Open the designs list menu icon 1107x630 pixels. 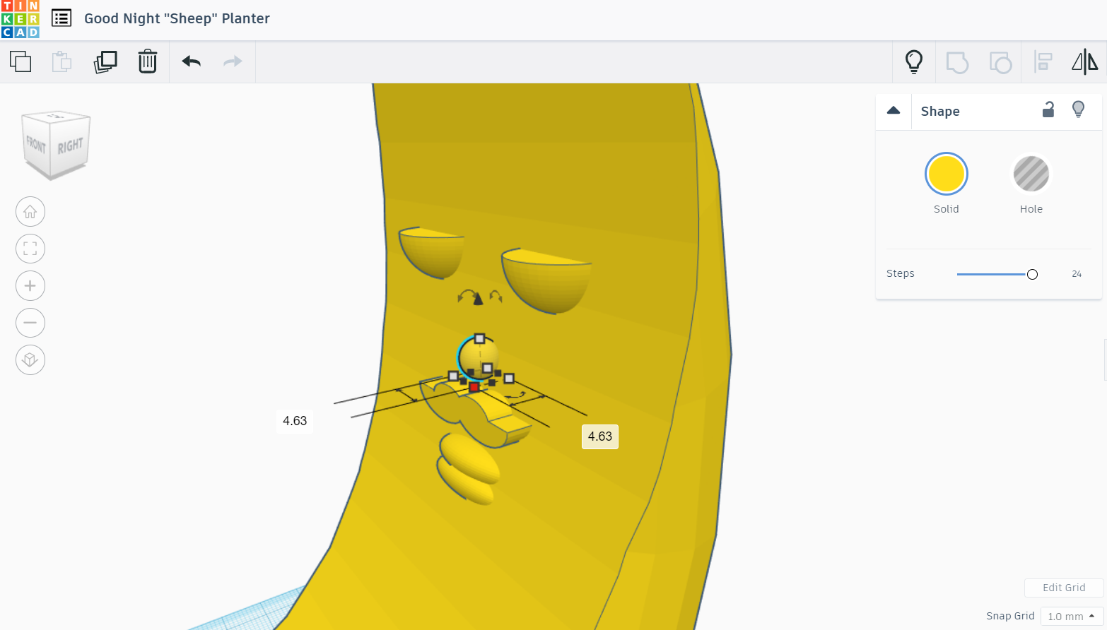pyautogui.click(x=61, y=18)
